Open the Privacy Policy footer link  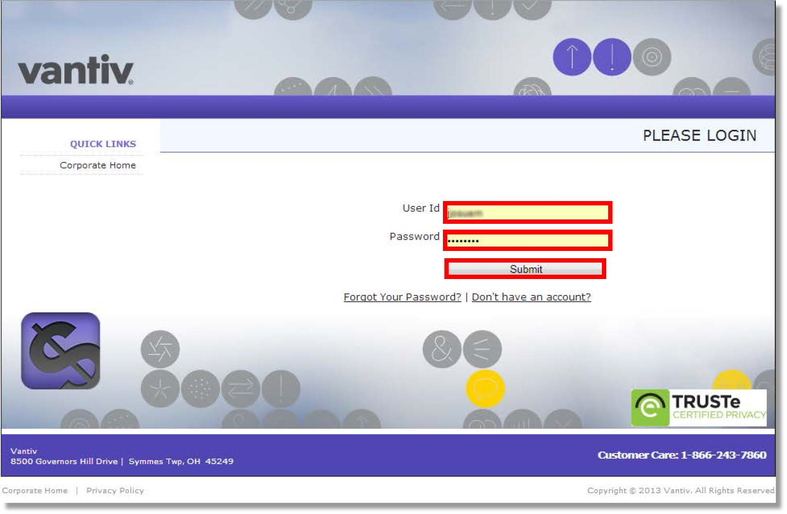114,490
